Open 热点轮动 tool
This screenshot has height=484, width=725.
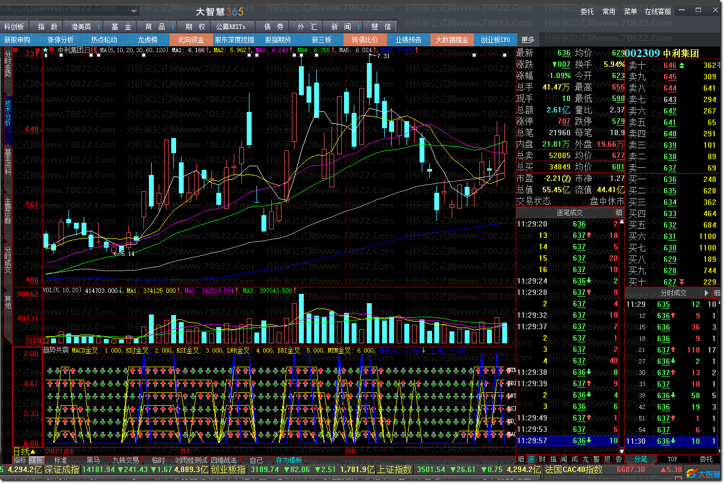point(104,40)
